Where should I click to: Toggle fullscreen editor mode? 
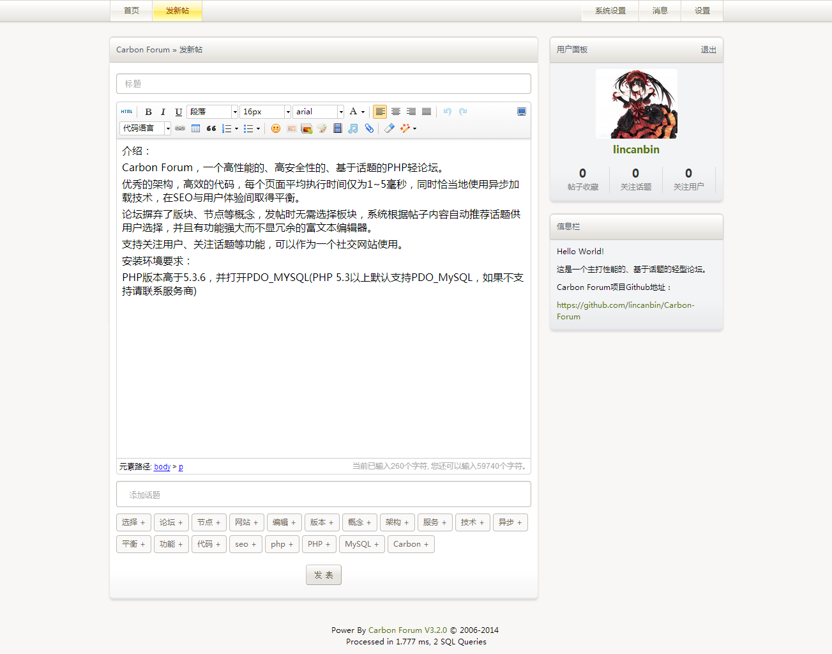click(522, 112)
